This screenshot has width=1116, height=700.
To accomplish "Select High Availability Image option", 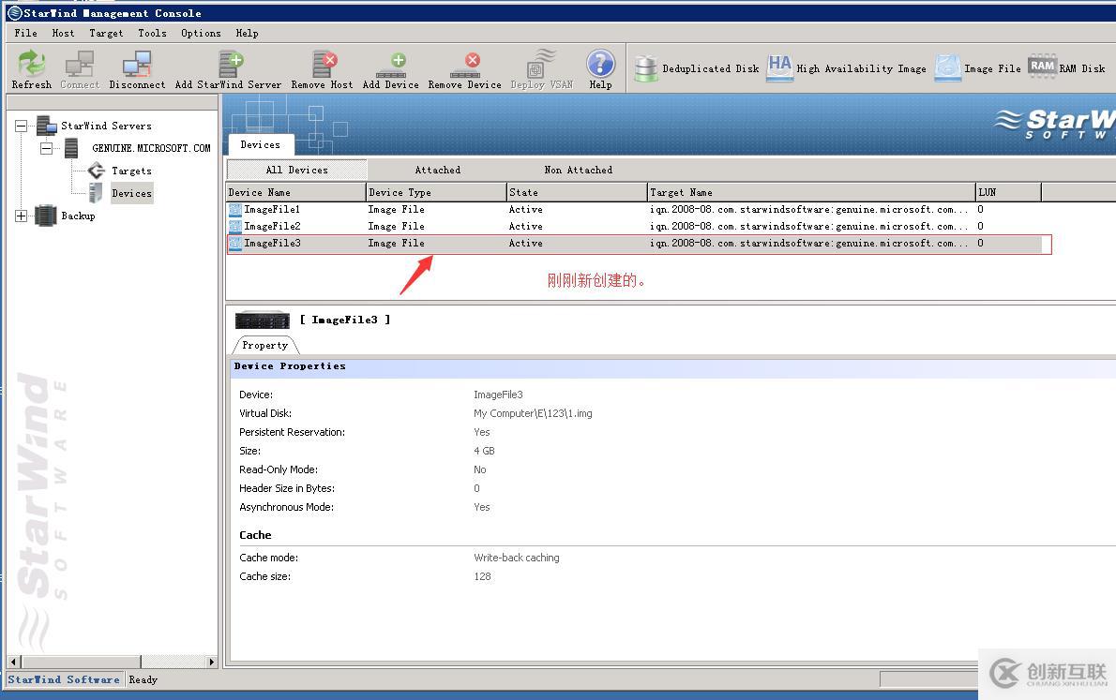I will 846,68.
